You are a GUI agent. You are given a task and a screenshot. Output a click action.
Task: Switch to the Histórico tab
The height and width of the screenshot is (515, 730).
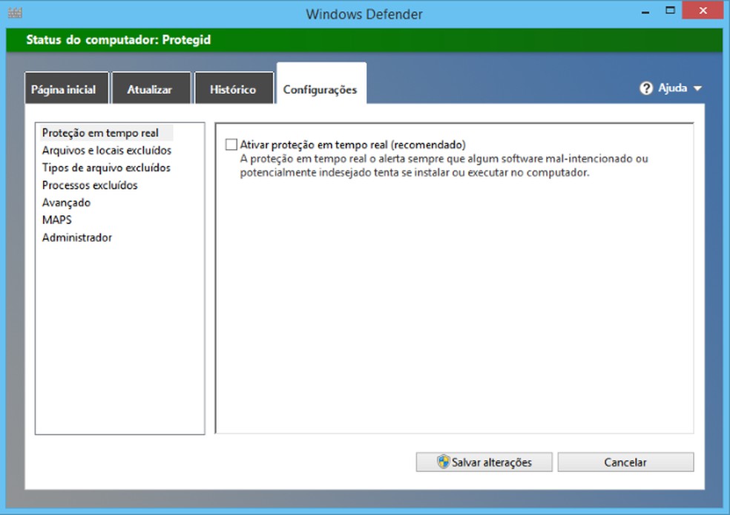(x=234, y=88)
